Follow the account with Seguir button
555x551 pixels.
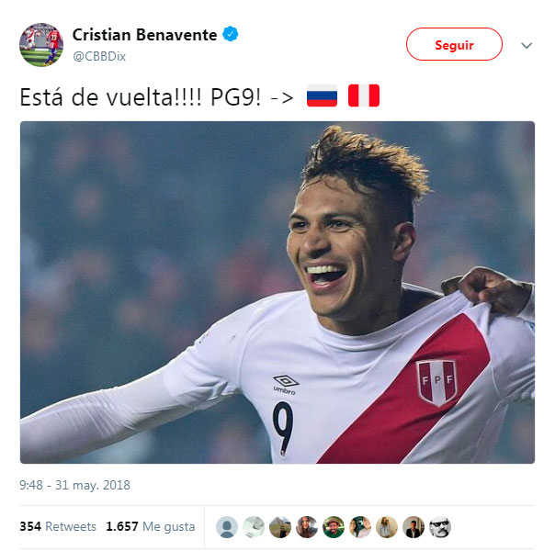tap(454, 44)
